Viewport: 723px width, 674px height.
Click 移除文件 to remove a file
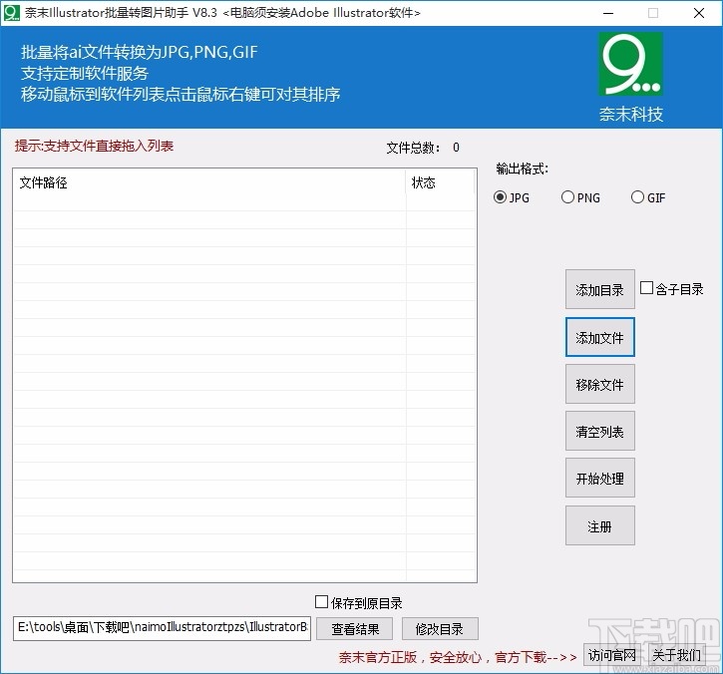point(600,384)
